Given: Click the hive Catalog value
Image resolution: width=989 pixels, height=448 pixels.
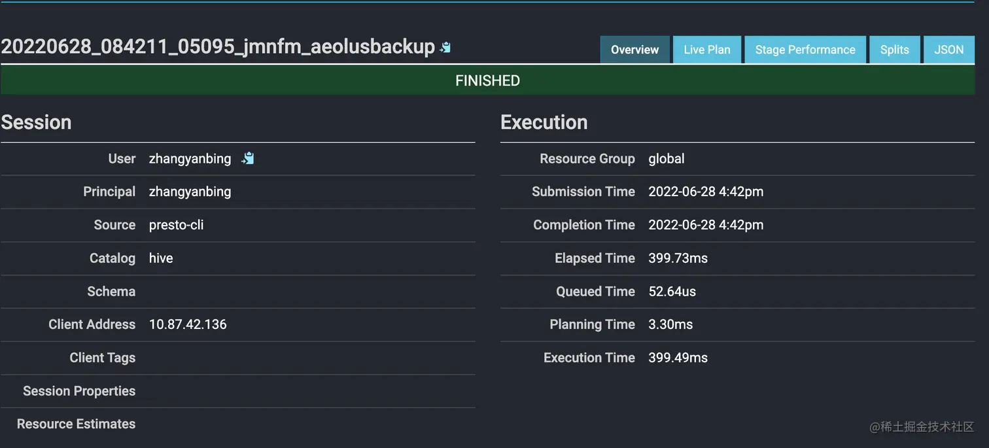Looking at the screenshot, I should tap(161, 258).
